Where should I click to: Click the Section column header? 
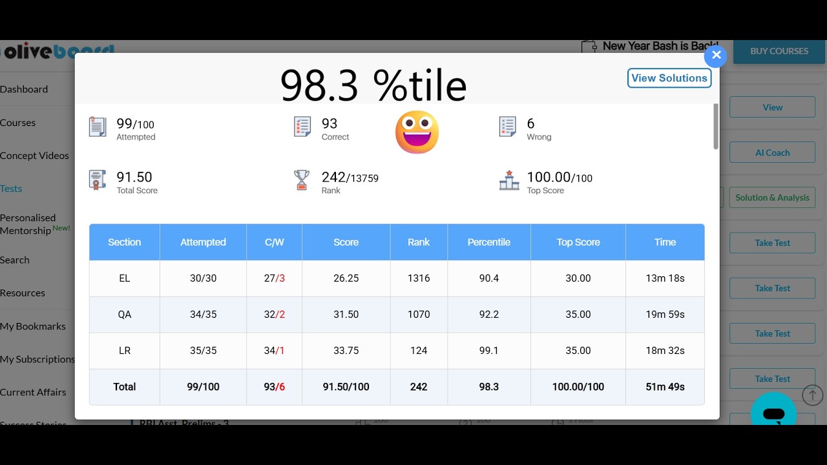pyautogui.click(x=125, y=242)
